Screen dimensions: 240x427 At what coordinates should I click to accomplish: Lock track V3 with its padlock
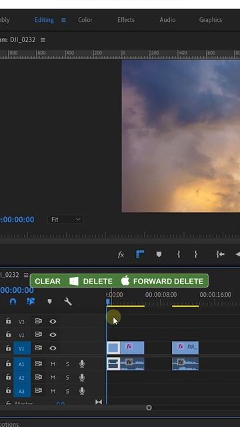click(x=9, y=321)
